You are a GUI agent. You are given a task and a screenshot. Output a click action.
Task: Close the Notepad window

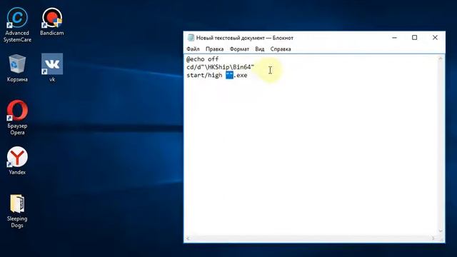point(435,38)
